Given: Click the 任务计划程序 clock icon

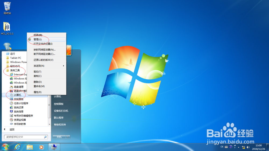Looking at the screenshot, I should 11,103.
